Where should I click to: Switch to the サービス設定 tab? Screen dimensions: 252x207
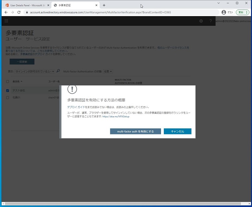point(38,39)
